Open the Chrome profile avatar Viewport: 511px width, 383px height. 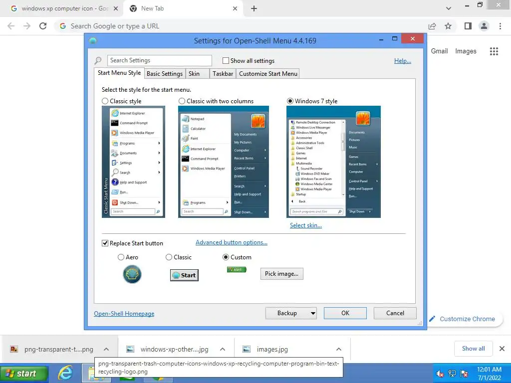pos(484,26)
